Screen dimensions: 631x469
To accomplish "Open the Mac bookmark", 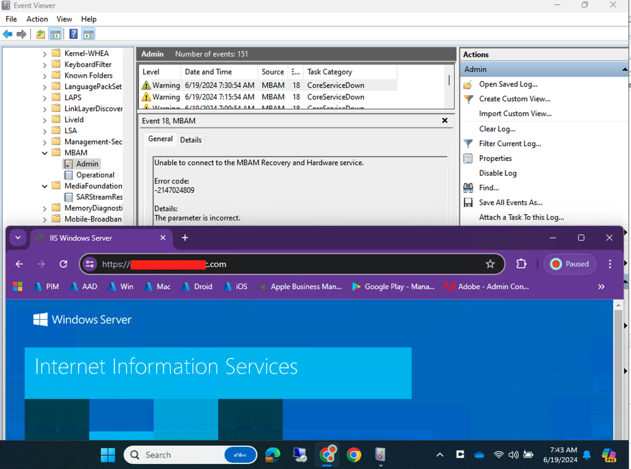I will (158, 287).
